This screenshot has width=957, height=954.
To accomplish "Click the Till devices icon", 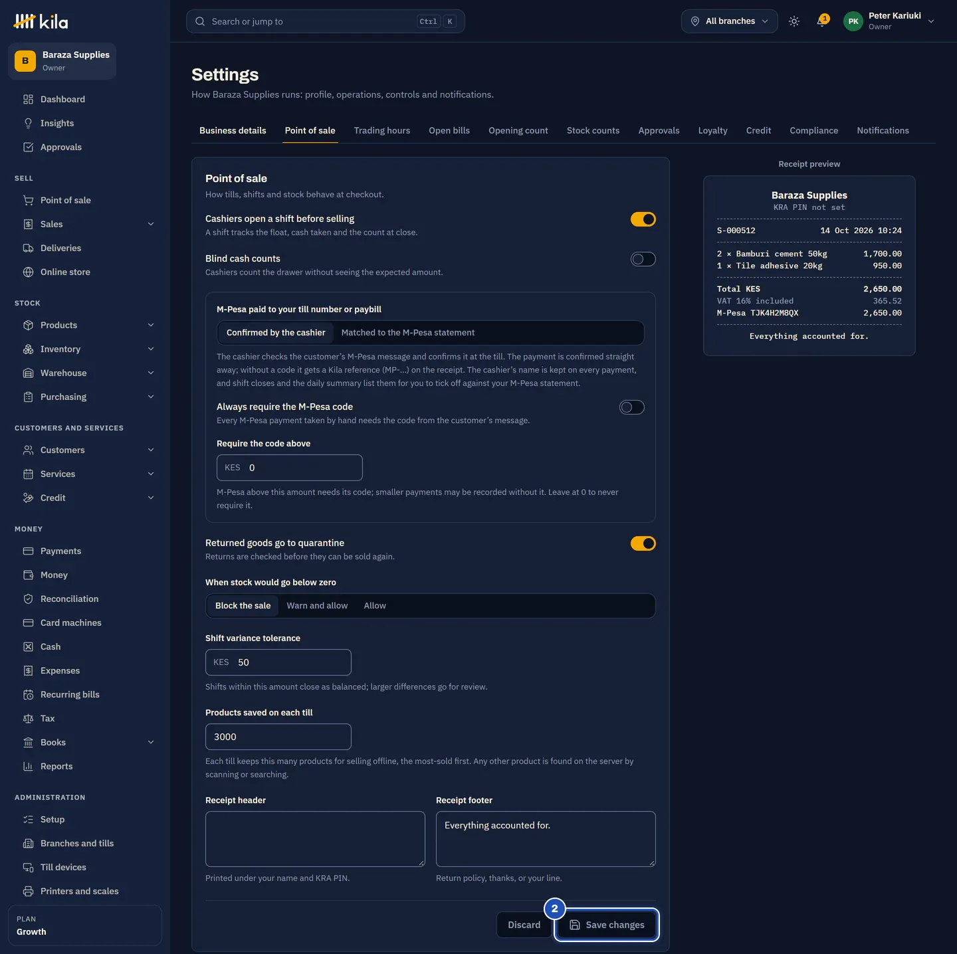I will 28,867.
